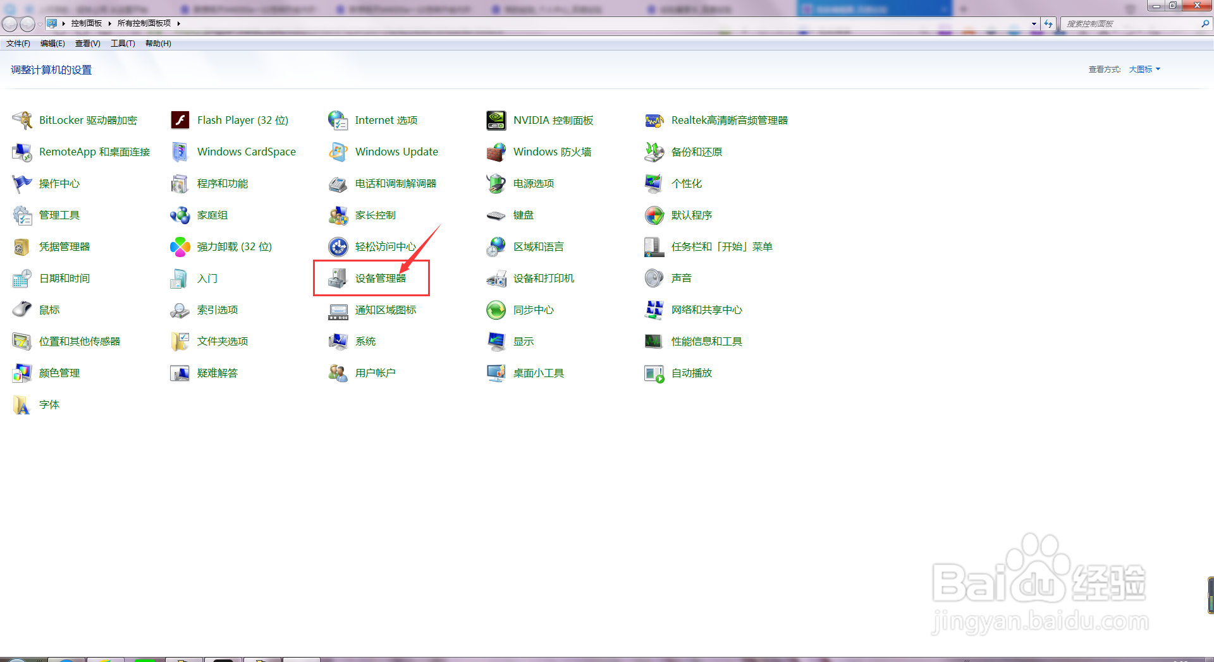1214x662 pixels.
Task: Expand the 所有控制面板项 breadcrumb arrow
Action: [x=179, y=23]
